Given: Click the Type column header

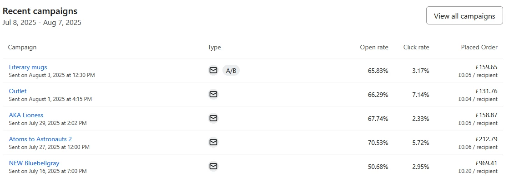Looking at the screenshot, I should (x=214, y=47).
